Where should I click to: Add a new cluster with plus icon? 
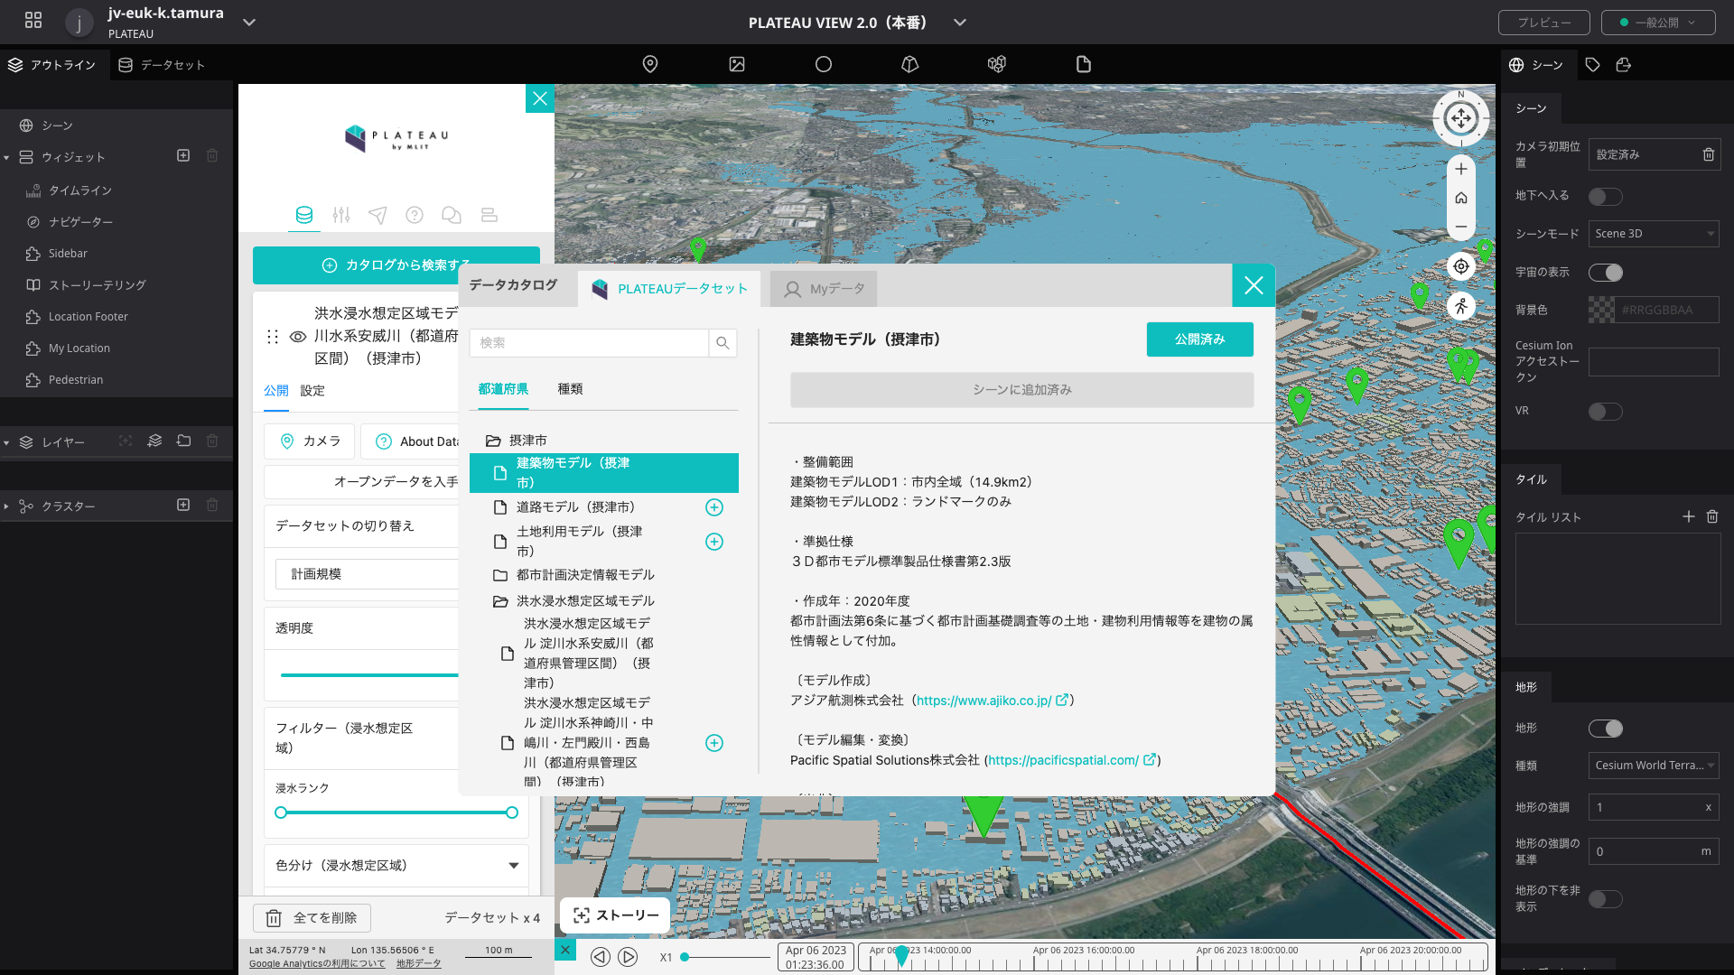point(183,505)
